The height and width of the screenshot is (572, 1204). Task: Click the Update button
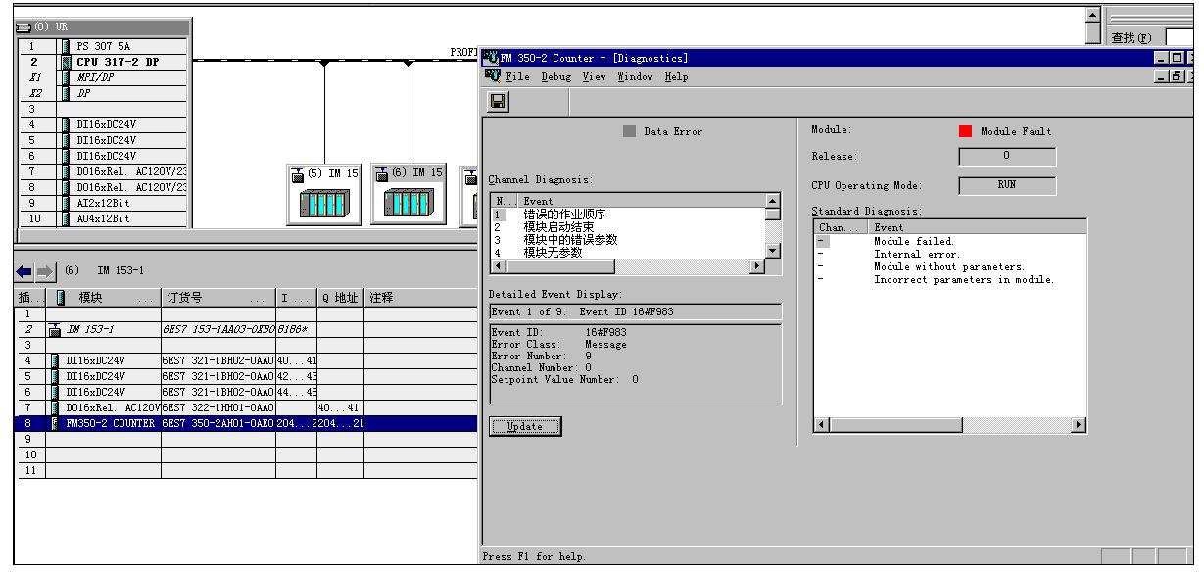click(525, 427)
